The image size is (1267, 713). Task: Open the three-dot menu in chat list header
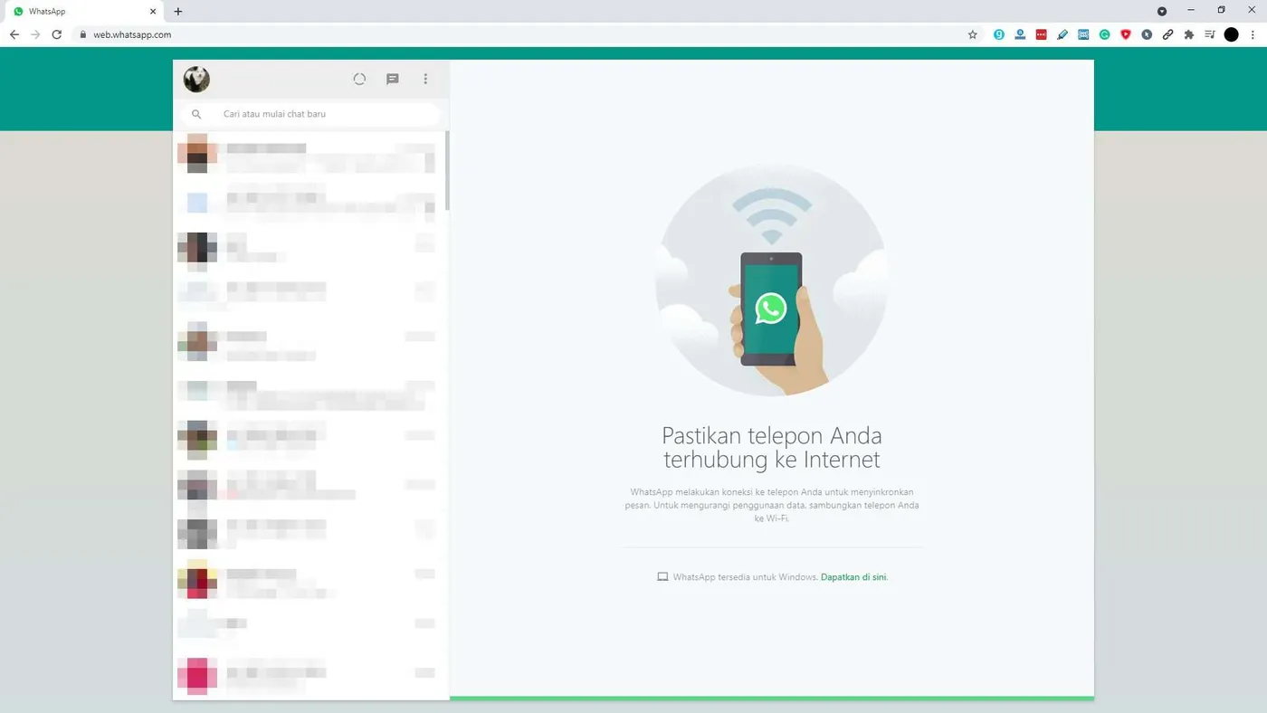pos(425,80)
